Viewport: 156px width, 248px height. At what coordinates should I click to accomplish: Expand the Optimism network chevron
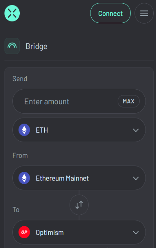pyautogui.click(x=136, y=232)
